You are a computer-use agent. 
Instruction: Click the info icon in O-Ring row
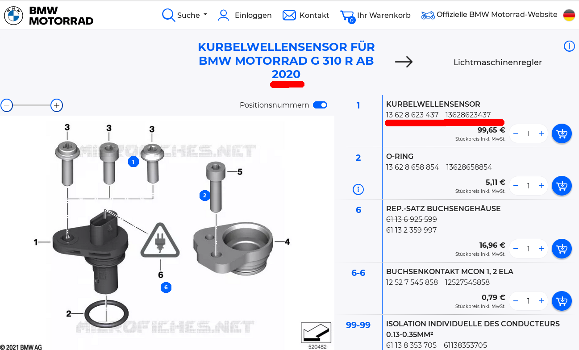(x=358, y=190)
